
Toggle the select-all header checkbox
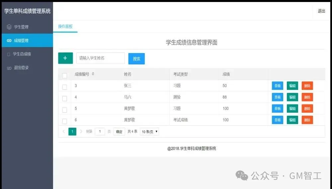tap(65, 76)
